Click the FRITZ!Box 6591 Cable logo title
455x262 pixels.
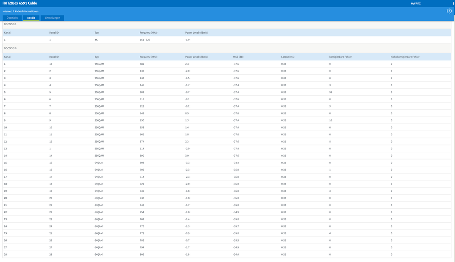pyautogui.click(x=20, y=3)
